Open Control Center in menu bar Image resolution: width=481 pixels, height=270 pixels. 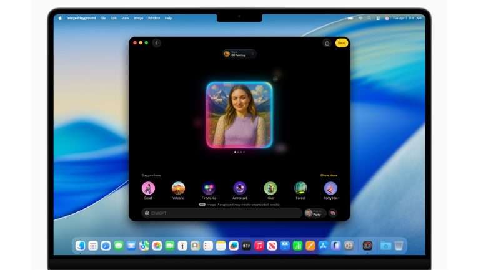point(378,18)
